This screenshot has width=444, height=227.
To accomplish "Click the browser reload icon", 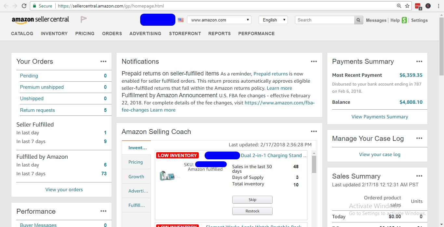I will pyautogui.click(x=24, y=6).
